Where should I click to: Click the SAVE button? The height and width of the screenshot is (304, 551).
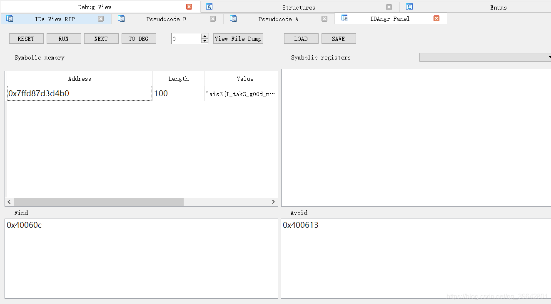click(x=339, y=39)
